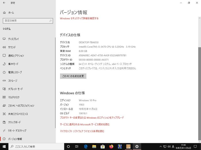
Task: Click change product key or upgrade link
Action: click(92, 117)
